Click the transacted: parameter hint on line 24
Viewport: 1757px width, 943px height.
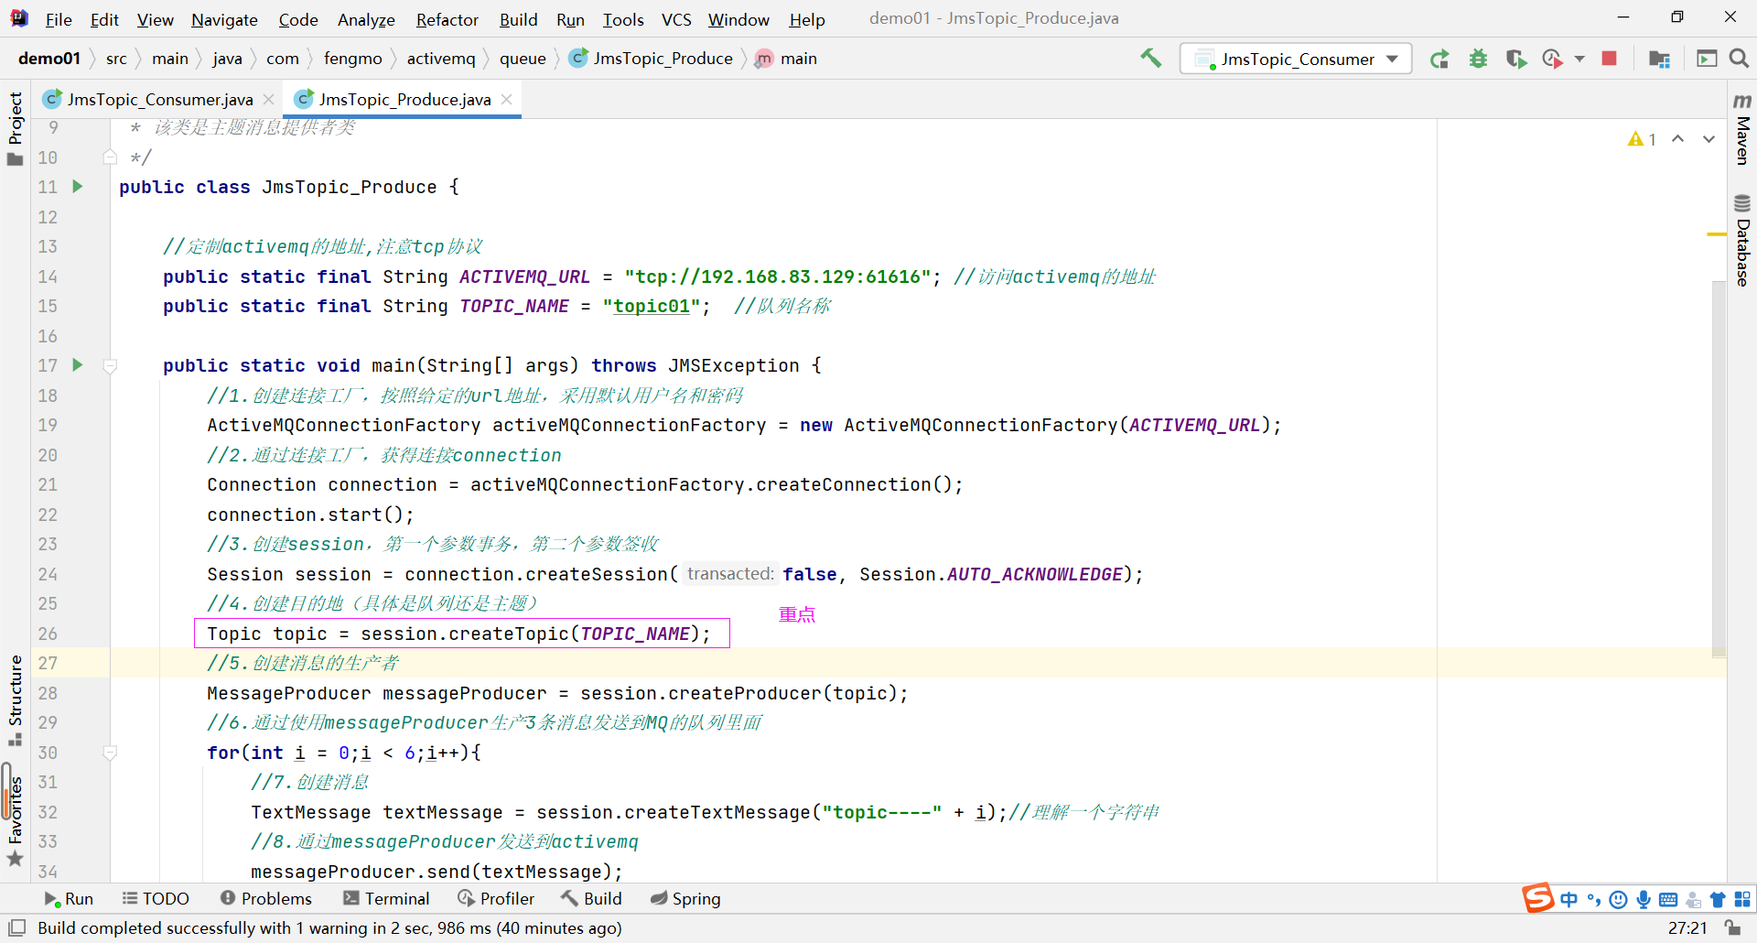(x=730, y=574)
